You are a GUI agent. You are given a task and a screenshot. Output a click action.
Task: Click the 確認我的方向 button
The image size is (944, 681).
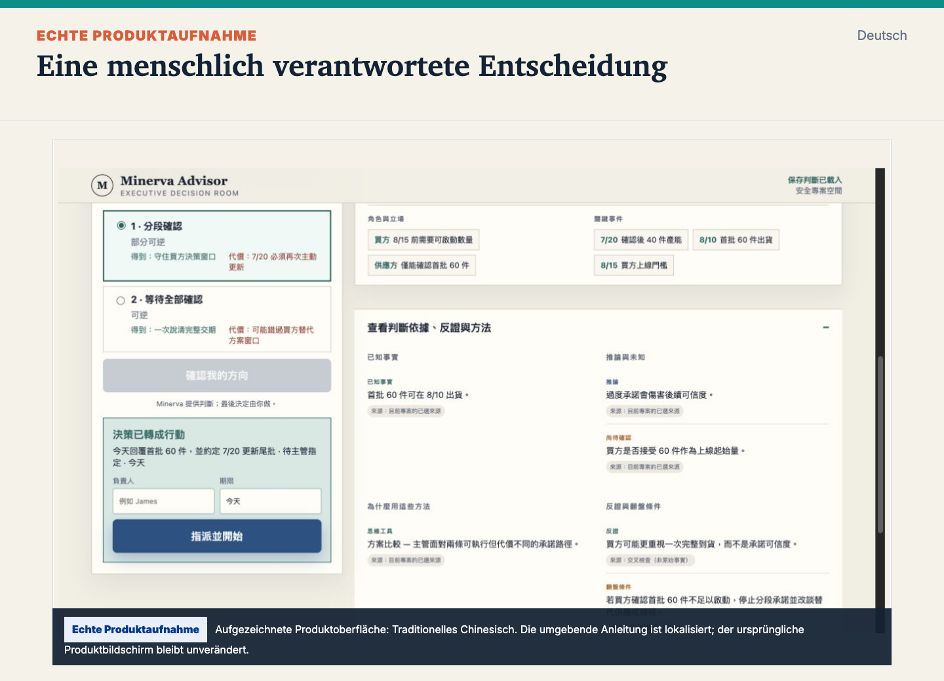click(217, 375)
